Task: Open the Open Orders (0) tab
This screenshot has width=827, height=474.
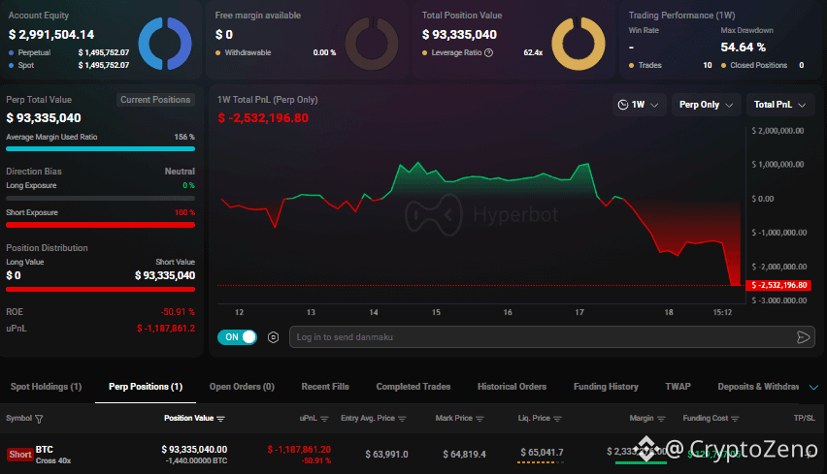Action: 242,387
